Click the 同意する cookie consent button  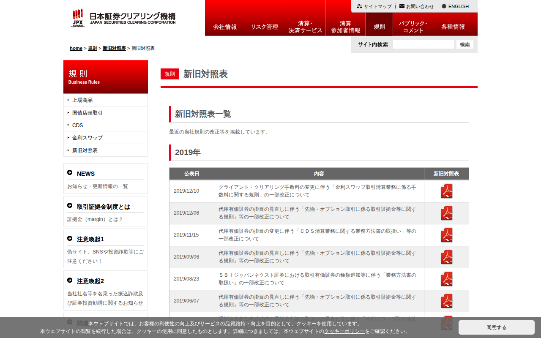click(x=496, y=327)
